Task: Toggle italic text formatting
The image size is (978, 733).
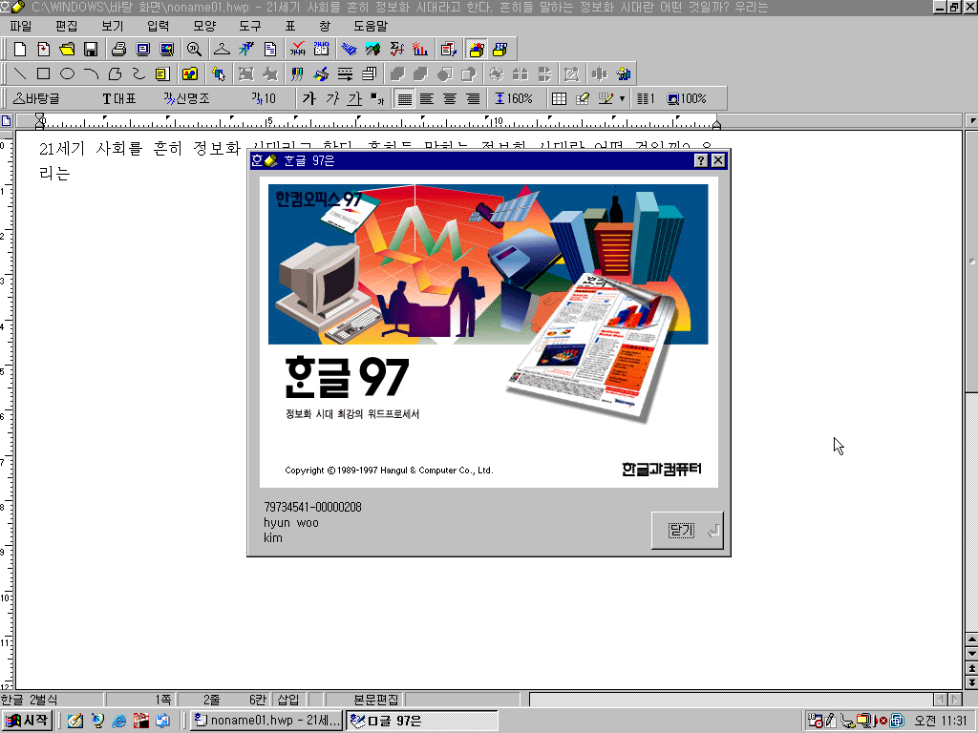Action: click(x=332, y=98)
